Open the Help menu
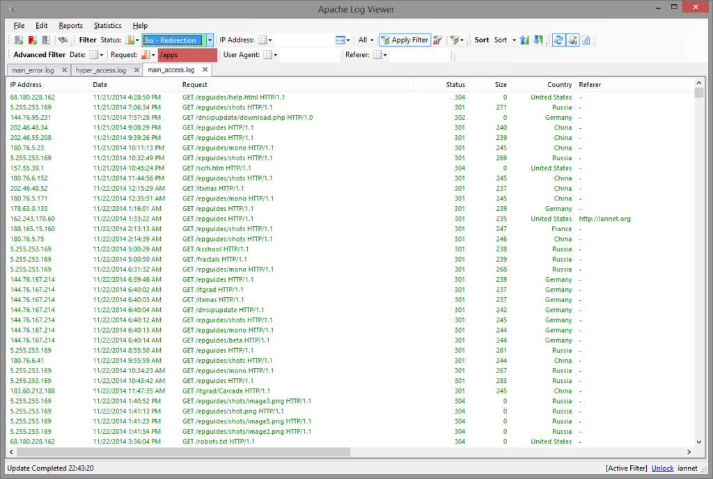 [x=140, y=26]
